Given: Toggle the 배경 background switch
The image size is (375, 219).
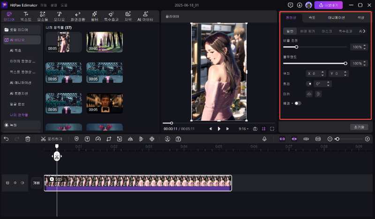Looking at the screenshot, I should tap(298, 103).
